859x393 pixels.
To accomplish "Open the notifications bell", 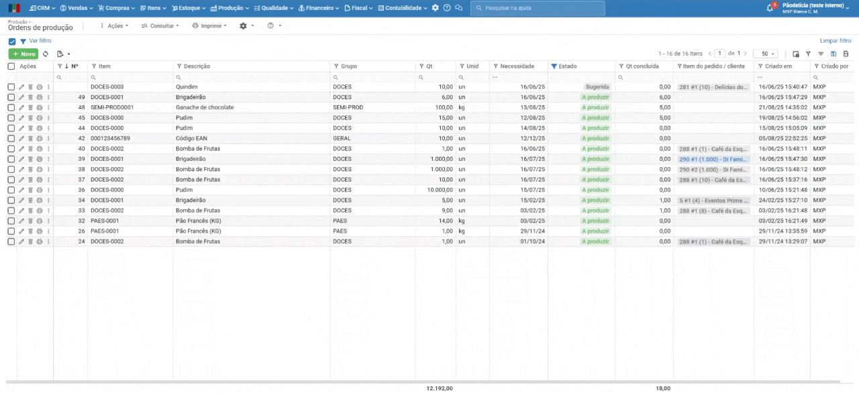I will 770,8.
